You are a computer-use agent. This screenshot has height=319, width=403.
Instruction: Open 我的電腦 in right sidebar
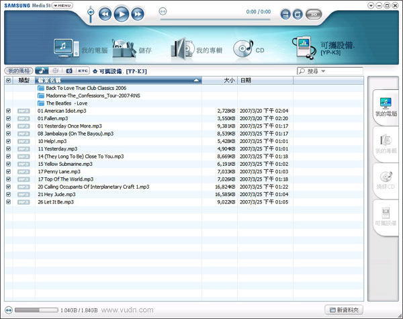pyautogui.click(x=386, y=107)
